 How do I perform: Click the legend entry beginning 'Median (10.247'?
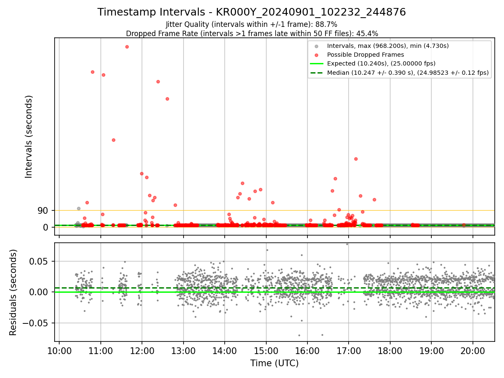tap(408, 73)
